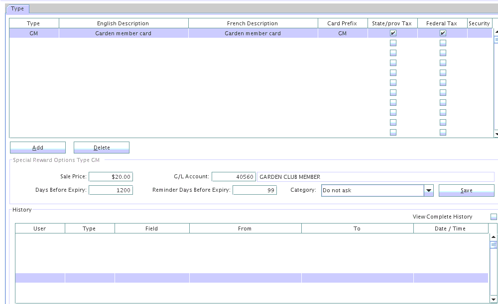Edit the Days Before Expiry field
This screenshot has height=304, width=498.
click(x=111, y=190)
